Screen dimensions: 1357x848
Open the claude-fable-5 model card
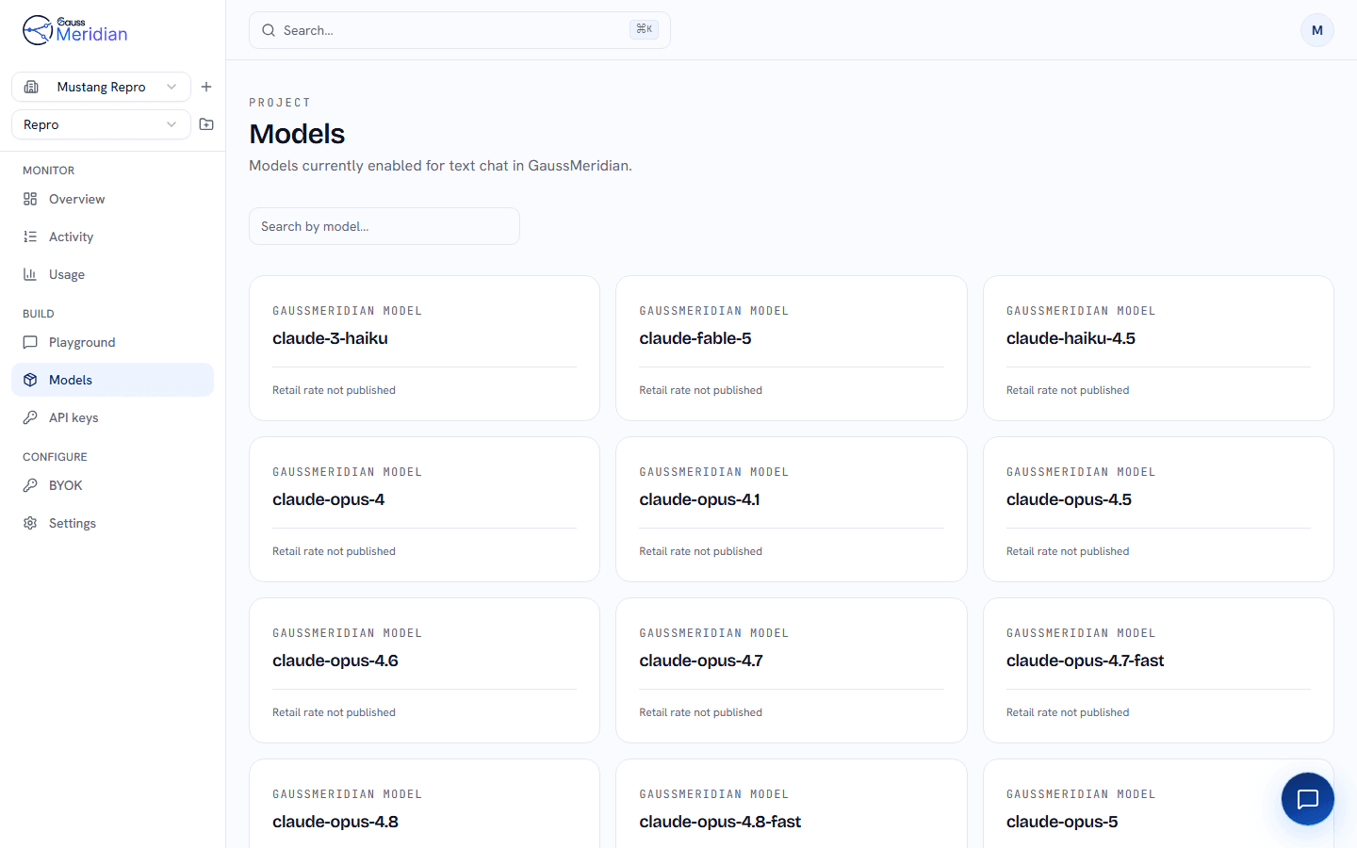[792, 348]
